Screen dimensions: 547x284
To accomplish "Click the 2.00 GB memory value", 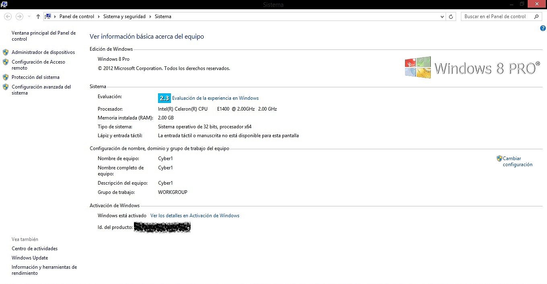I will (x=166, y=118).
